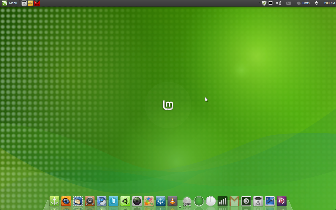Open the update manager shield icon

(x=264, y=3)
